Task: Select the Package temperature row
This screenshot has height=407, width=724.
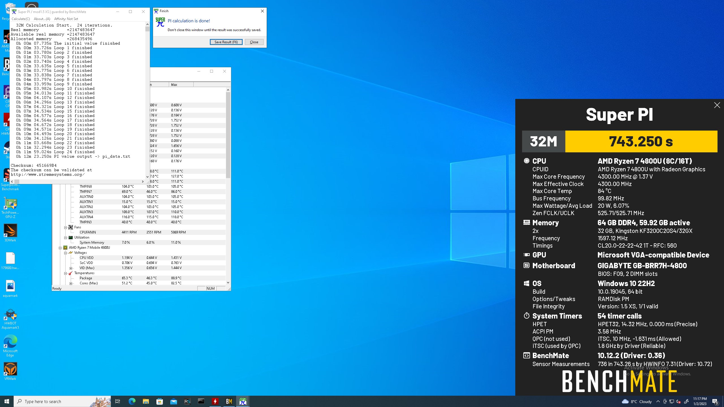Action: tap(139, 278)
